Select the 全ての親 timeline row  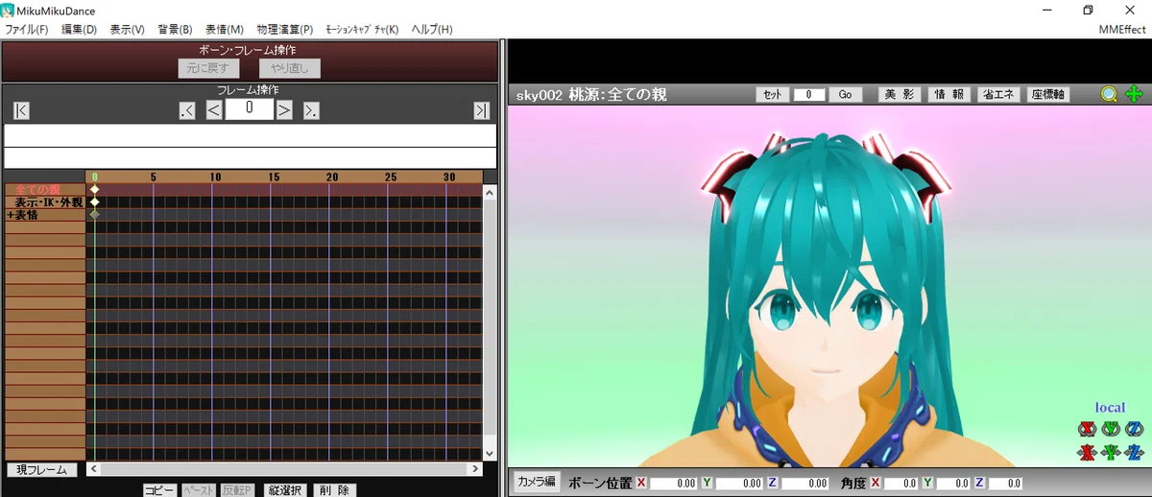point(45,189)
